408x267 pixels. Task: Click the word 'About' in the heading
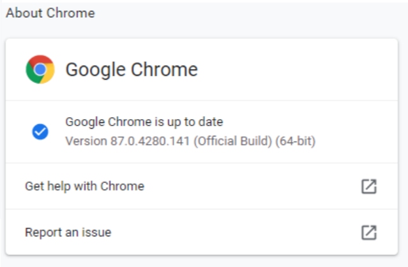pyautogui.click(x=25, y=13)
